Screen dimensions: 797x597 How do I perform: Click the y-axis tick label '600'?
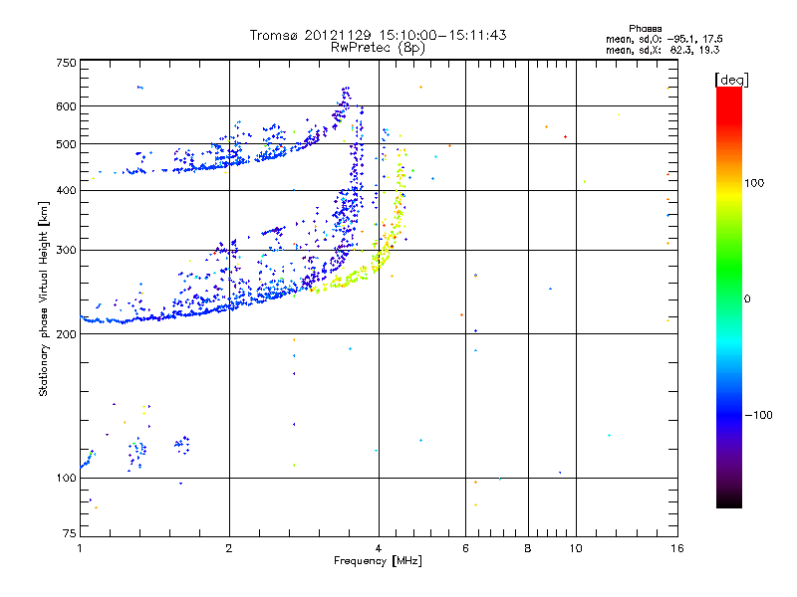[67, 106]
